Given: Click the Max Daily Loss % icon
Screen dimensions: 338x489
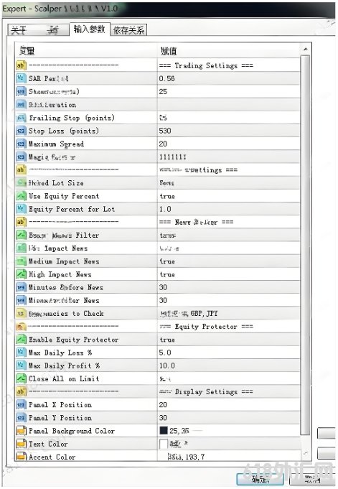Looking at the screenshot, I should point(21,353).
